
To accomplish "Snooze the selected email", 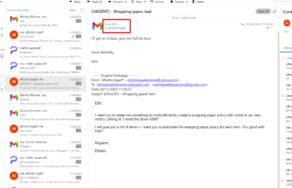I will tap(177, 2).
